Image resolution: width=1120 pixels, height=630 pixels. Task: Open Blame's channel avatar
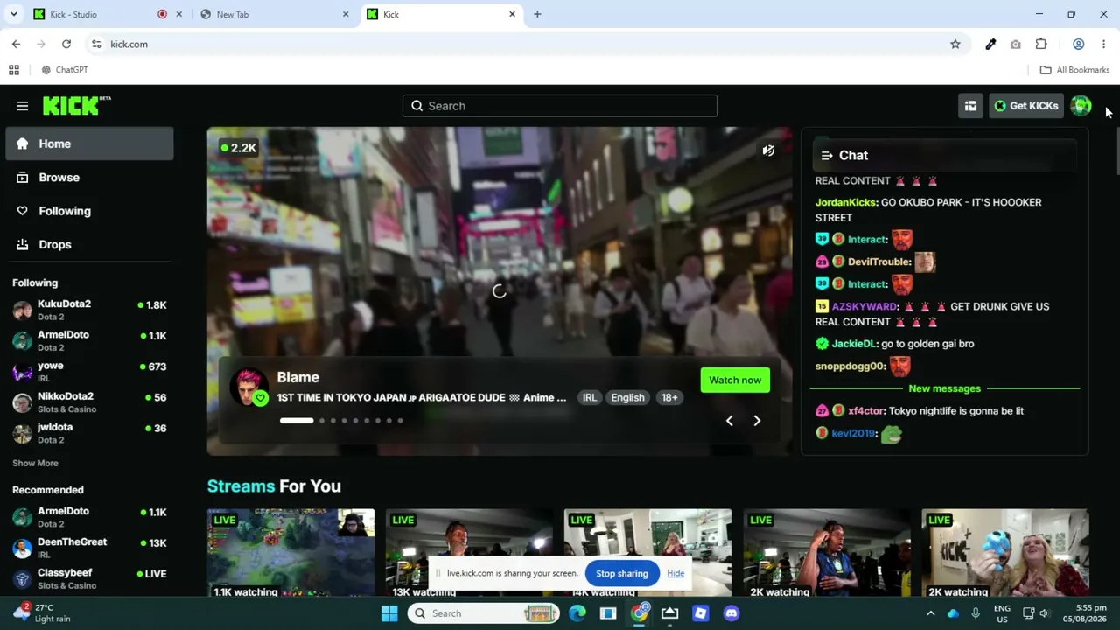pos(249,387)
